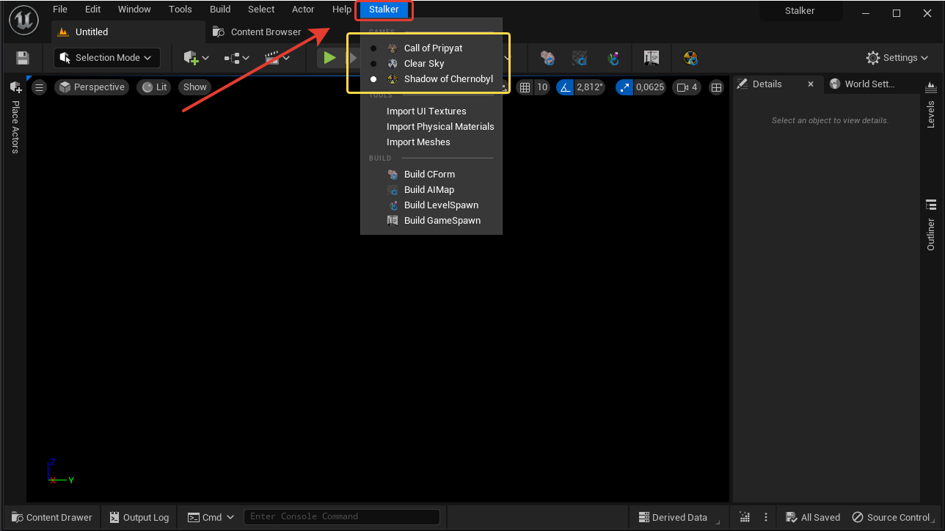Image resolution: width=945 pixels, height=531 pixels.
Task: Close the open Stalker menu via its title
Action: coord(384,10)
